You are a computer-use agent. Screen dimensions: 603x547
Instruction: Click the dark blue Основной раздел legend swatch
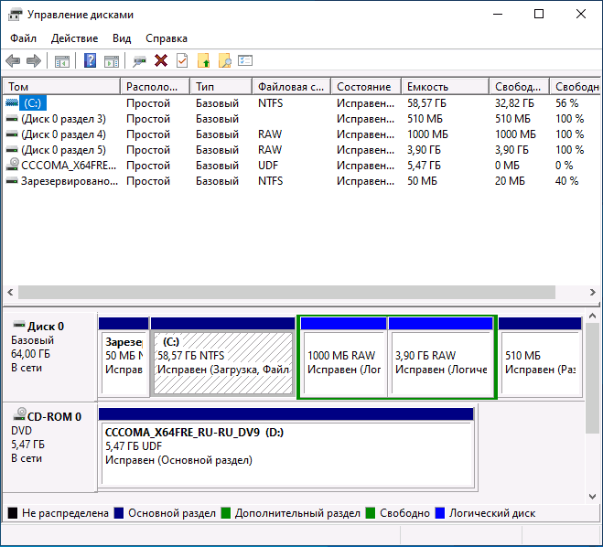(119, 513)
